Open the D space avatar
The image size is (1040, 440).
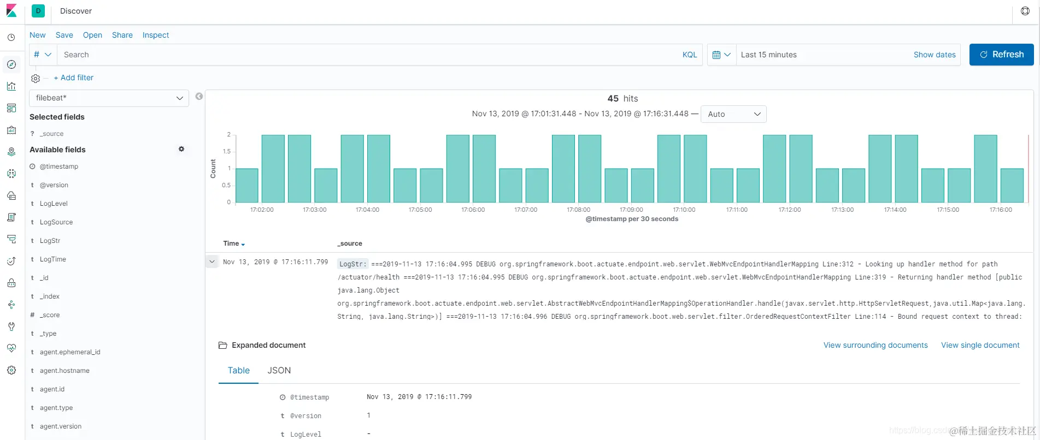[x=38, y=11]
